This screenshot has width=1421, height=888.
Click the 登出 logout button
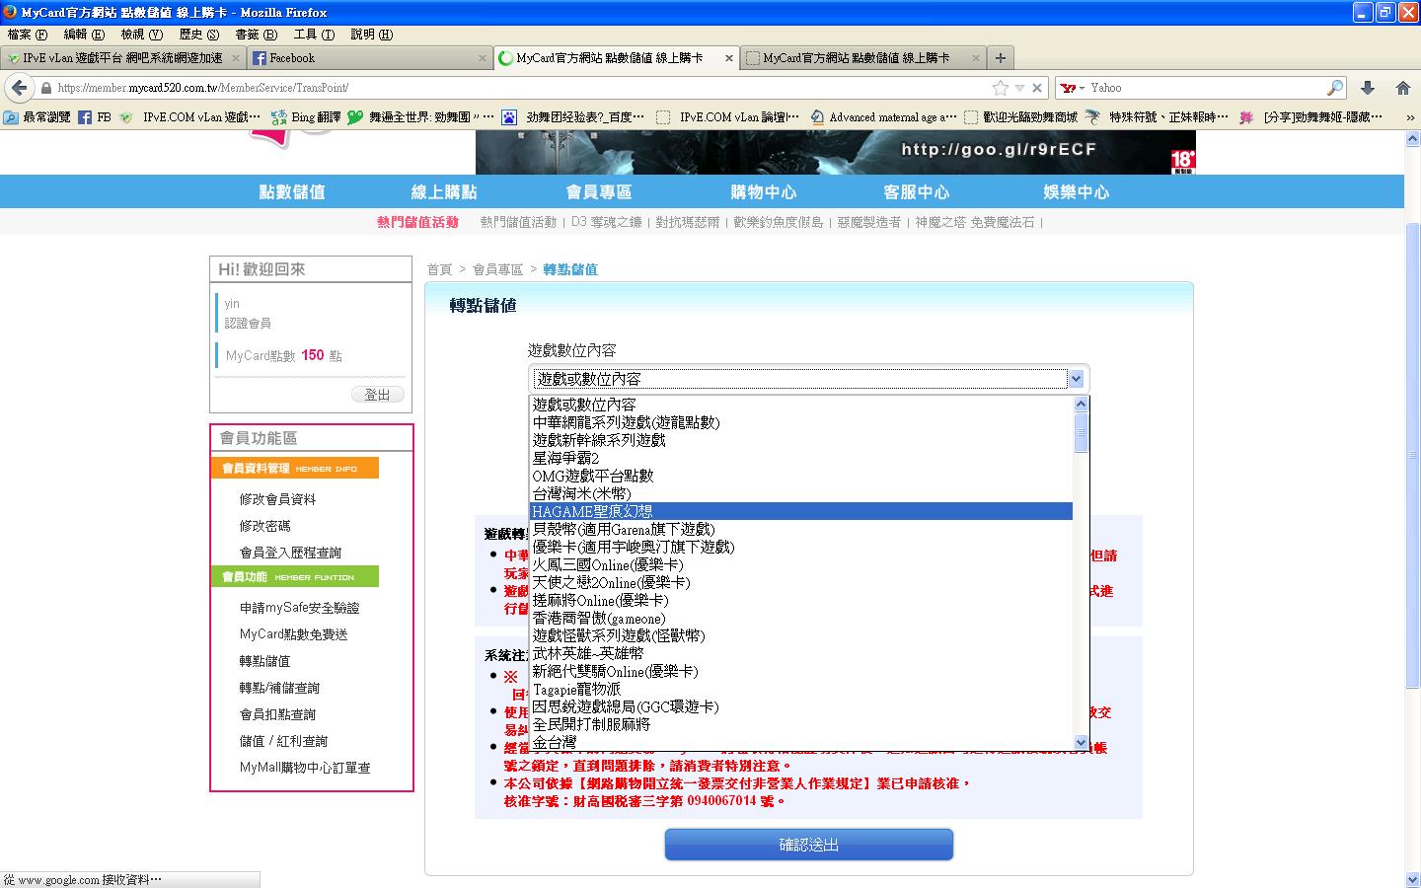pos(377,395)
